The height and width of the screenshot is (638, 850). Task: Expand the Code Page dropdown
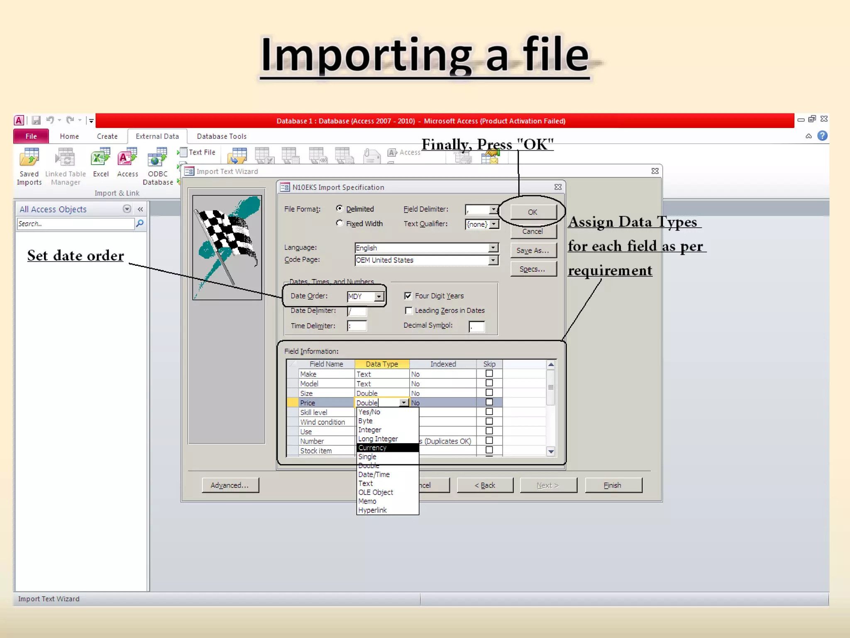point(493,260)
